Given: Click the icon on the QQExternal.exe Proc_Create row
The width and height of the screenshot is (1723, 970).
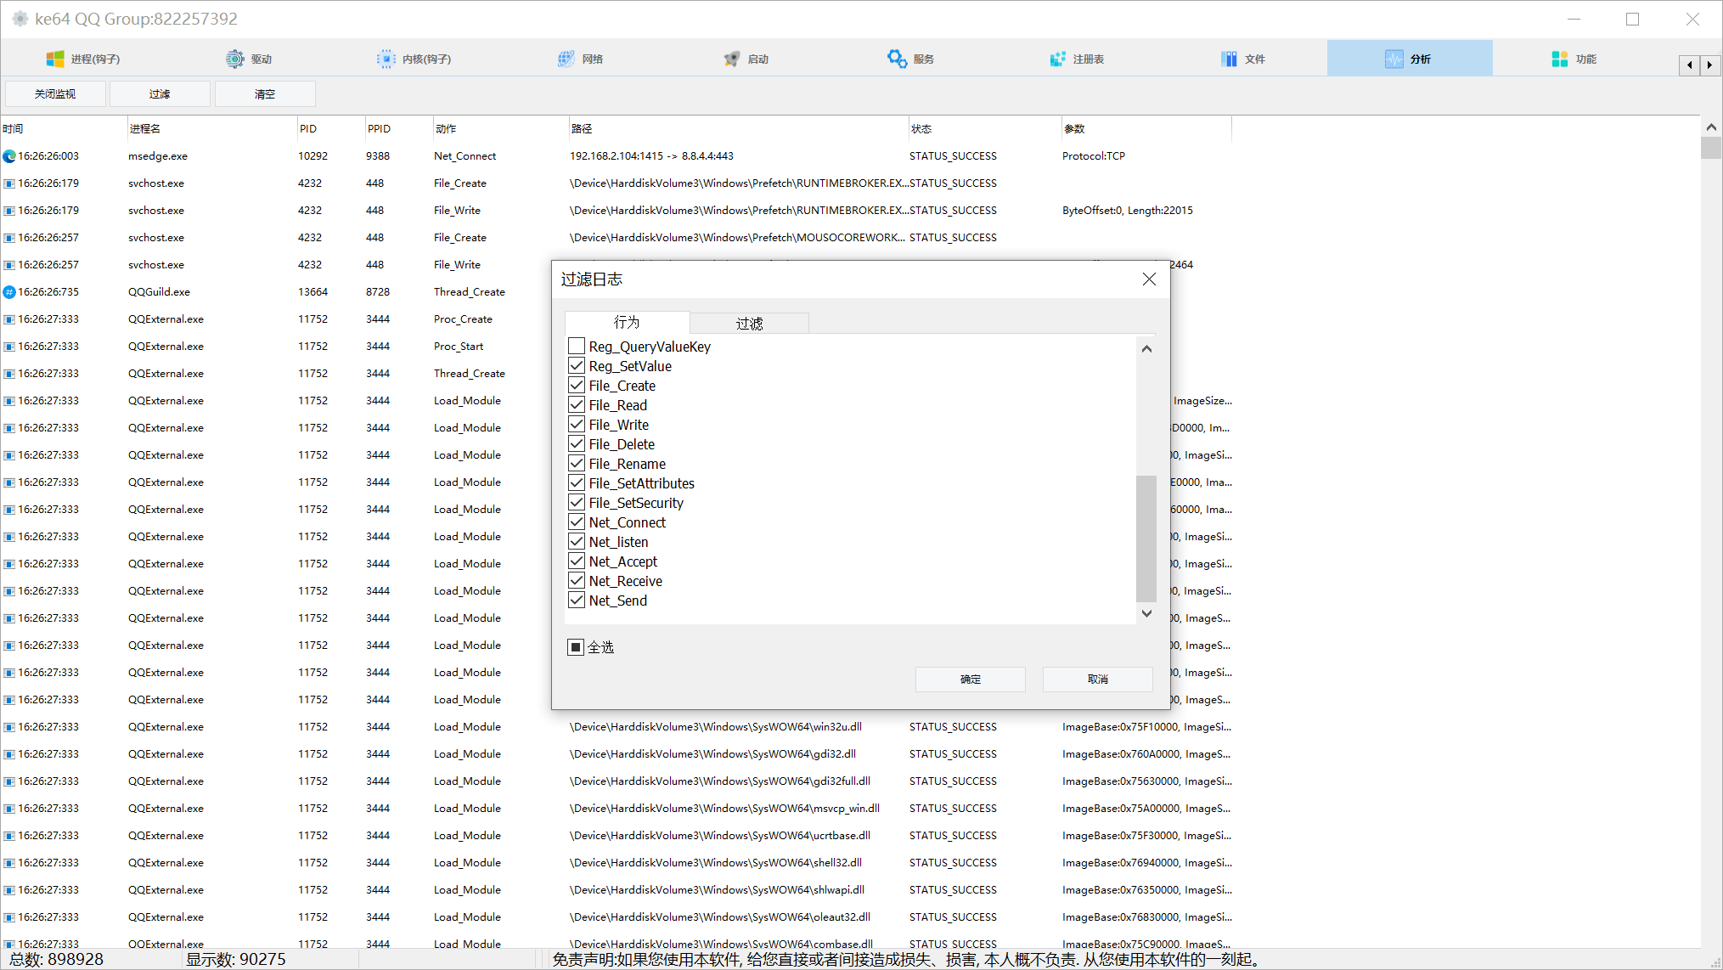Looking at the screenshot, I should [9, 319].
